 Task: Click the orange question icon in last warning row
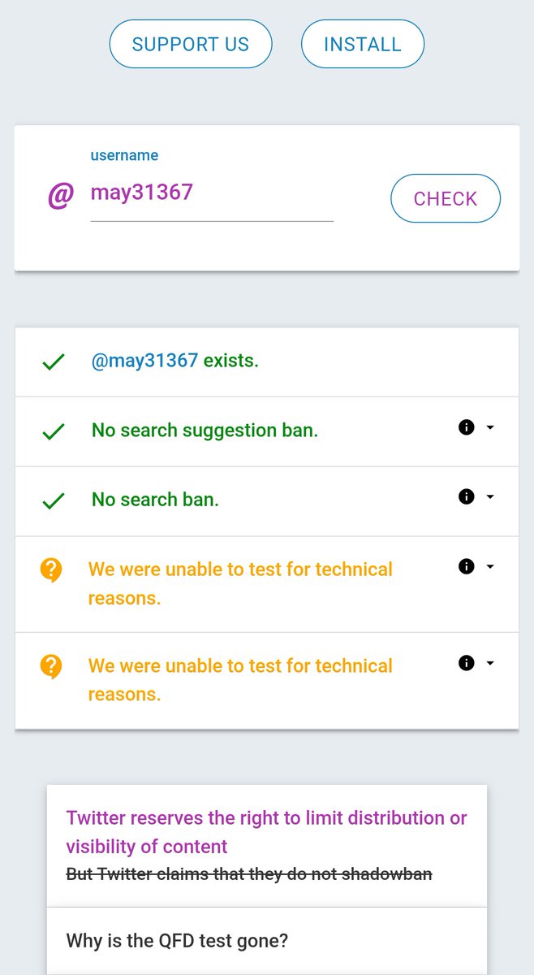[50, 667]
